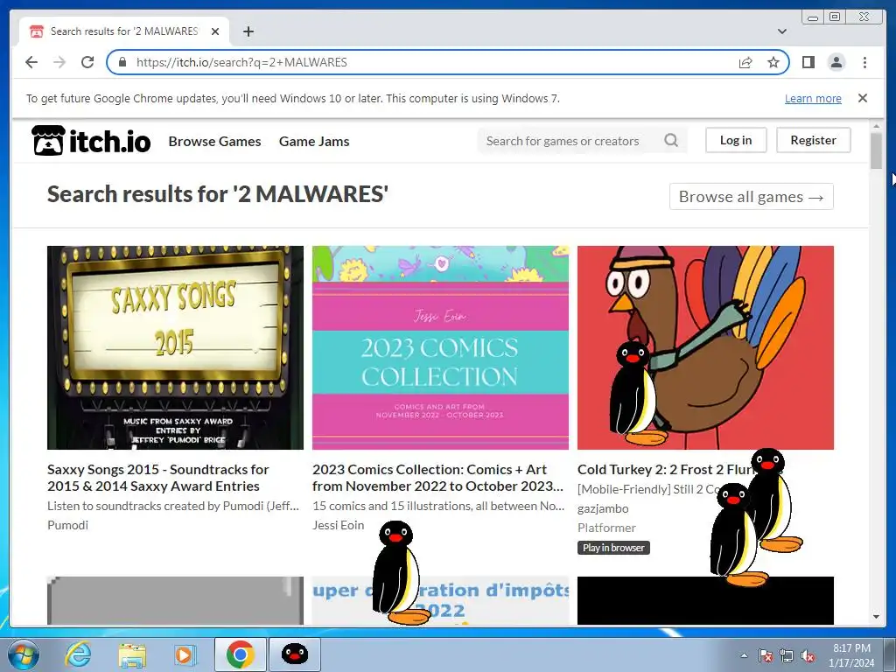The image size is (896, 672).
Task: Click the magnifier search icon
Action: tap(671, 141)
